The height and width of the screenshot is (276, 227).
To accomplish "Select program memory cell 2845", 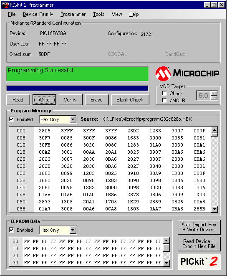I will (177, 180).
